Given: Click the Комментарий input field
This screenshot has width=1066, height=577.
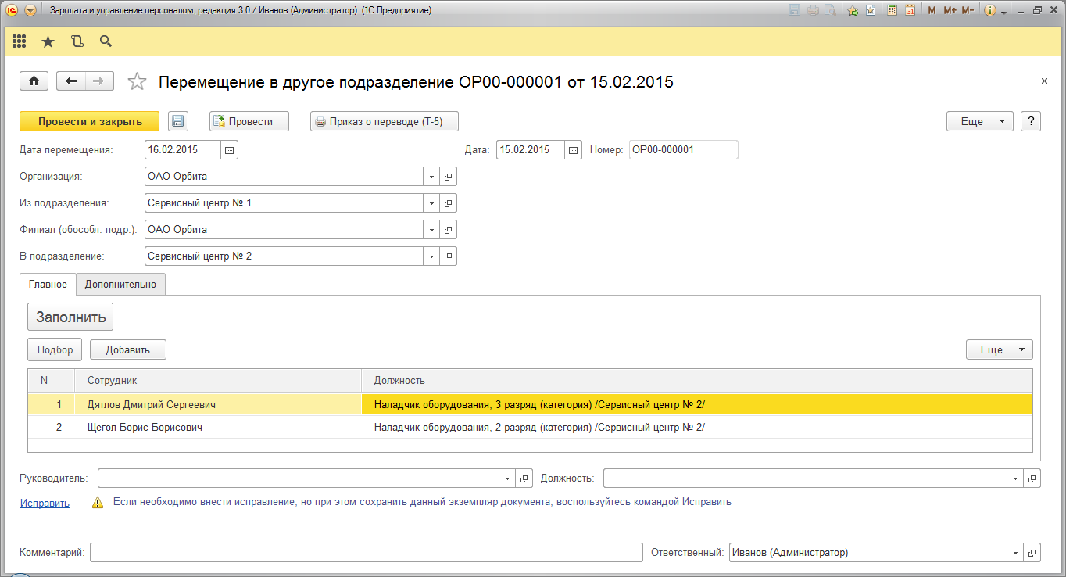Looking at the screenshot, I should tap(366, 553).
